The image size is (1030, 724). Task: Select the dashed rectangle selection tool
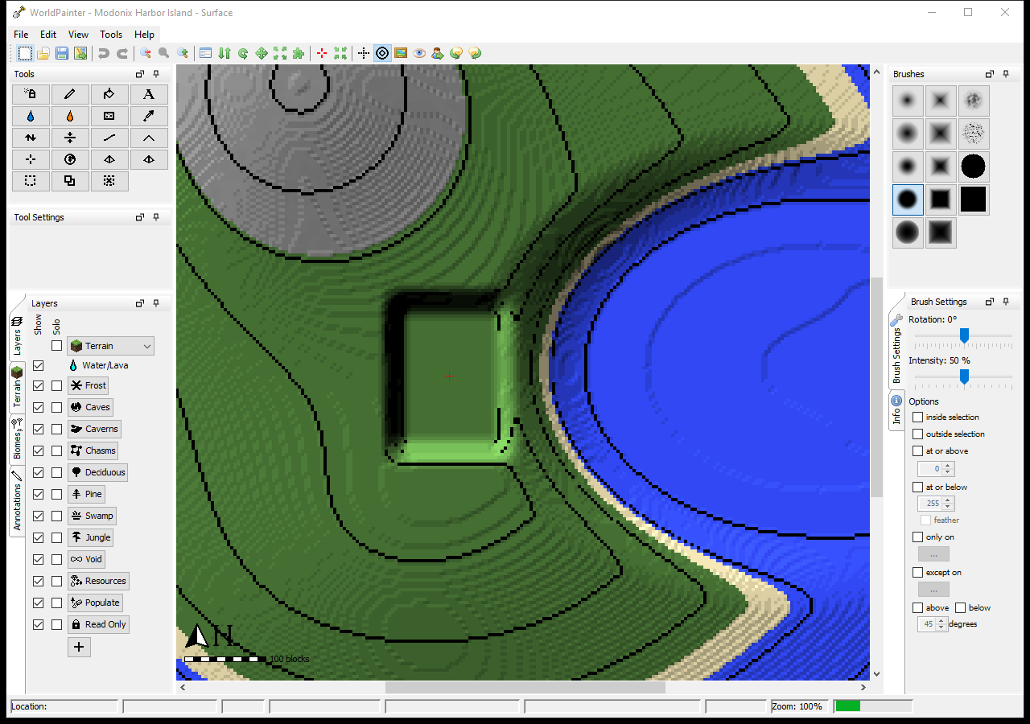31,181
